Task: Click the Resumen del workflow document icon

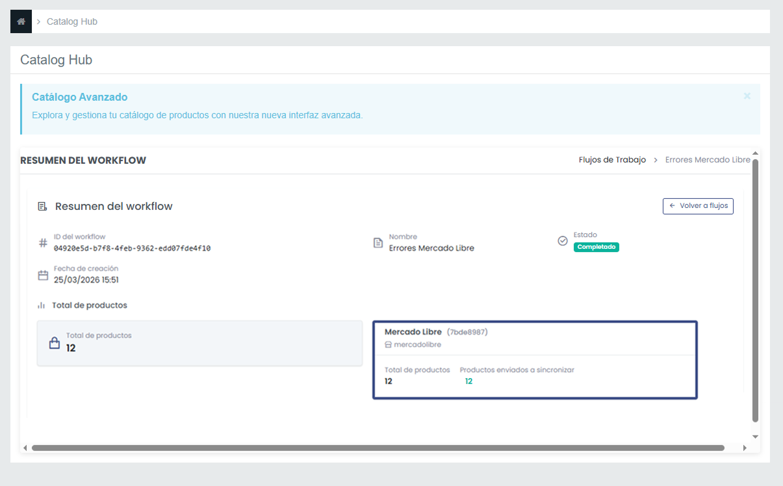Action: click(x=42, y=207)
